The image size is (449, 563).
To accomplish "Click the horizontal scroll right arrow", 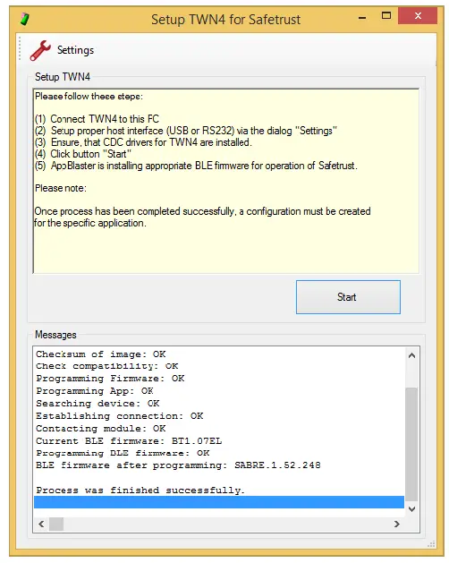I will 396,524.
